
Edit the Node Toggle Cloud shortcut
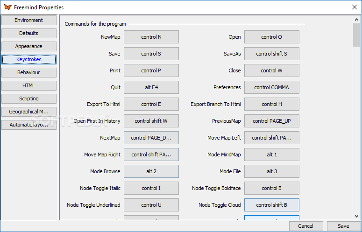coord(272,205)
